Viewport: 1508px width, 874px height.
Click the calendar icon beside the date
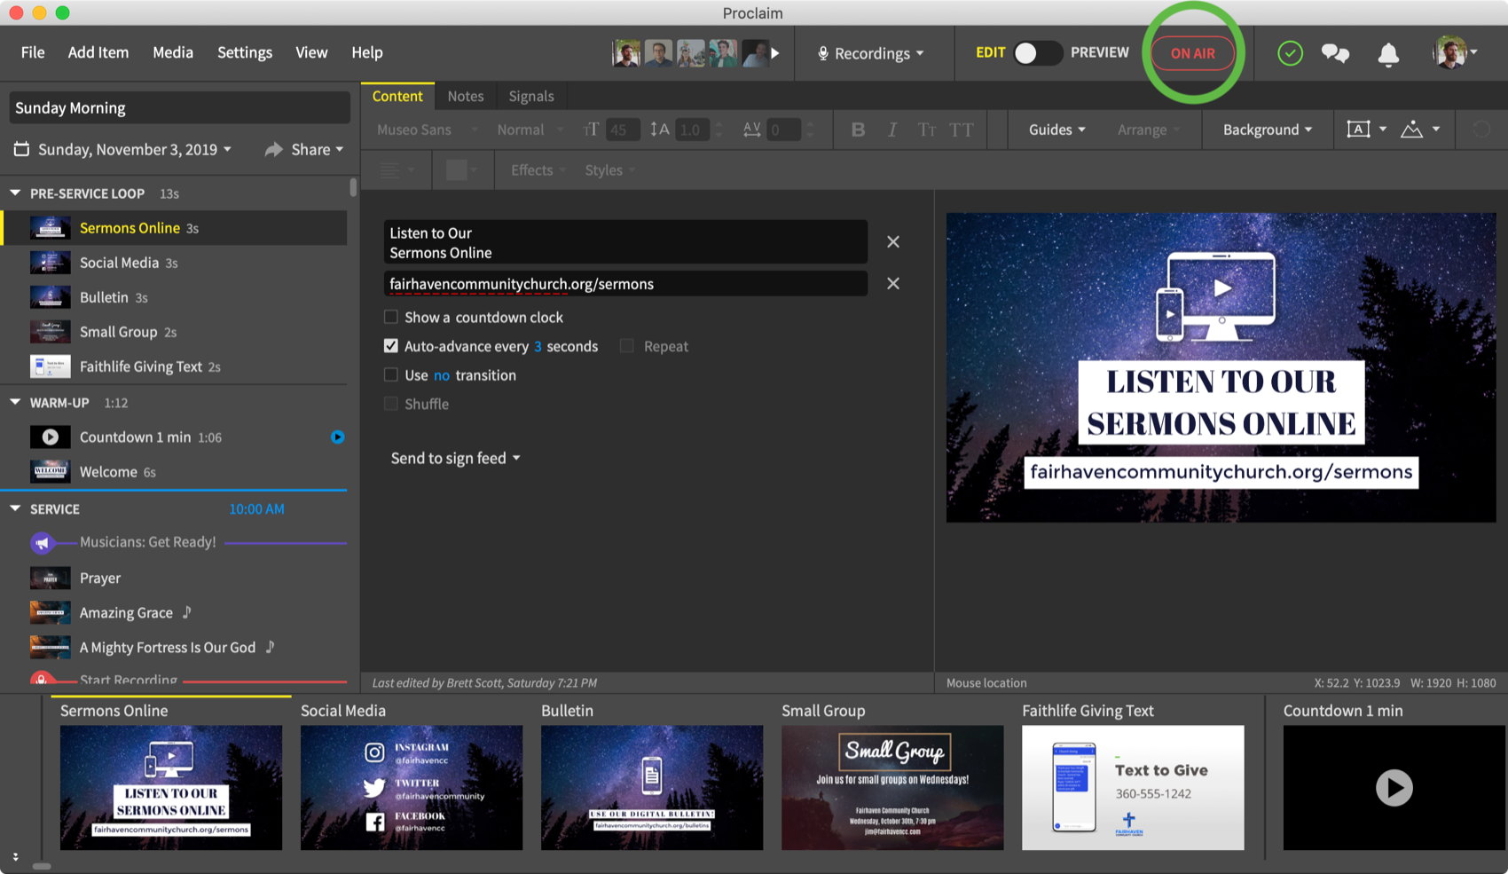click(x=21, y=149)
